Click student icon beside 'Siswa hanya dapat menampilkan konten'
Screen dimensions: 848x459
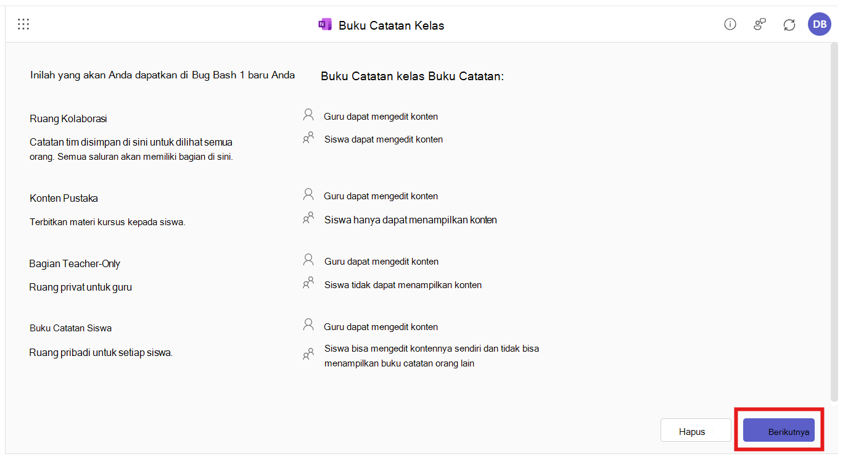pyautogui.click(x=308, y=218)
